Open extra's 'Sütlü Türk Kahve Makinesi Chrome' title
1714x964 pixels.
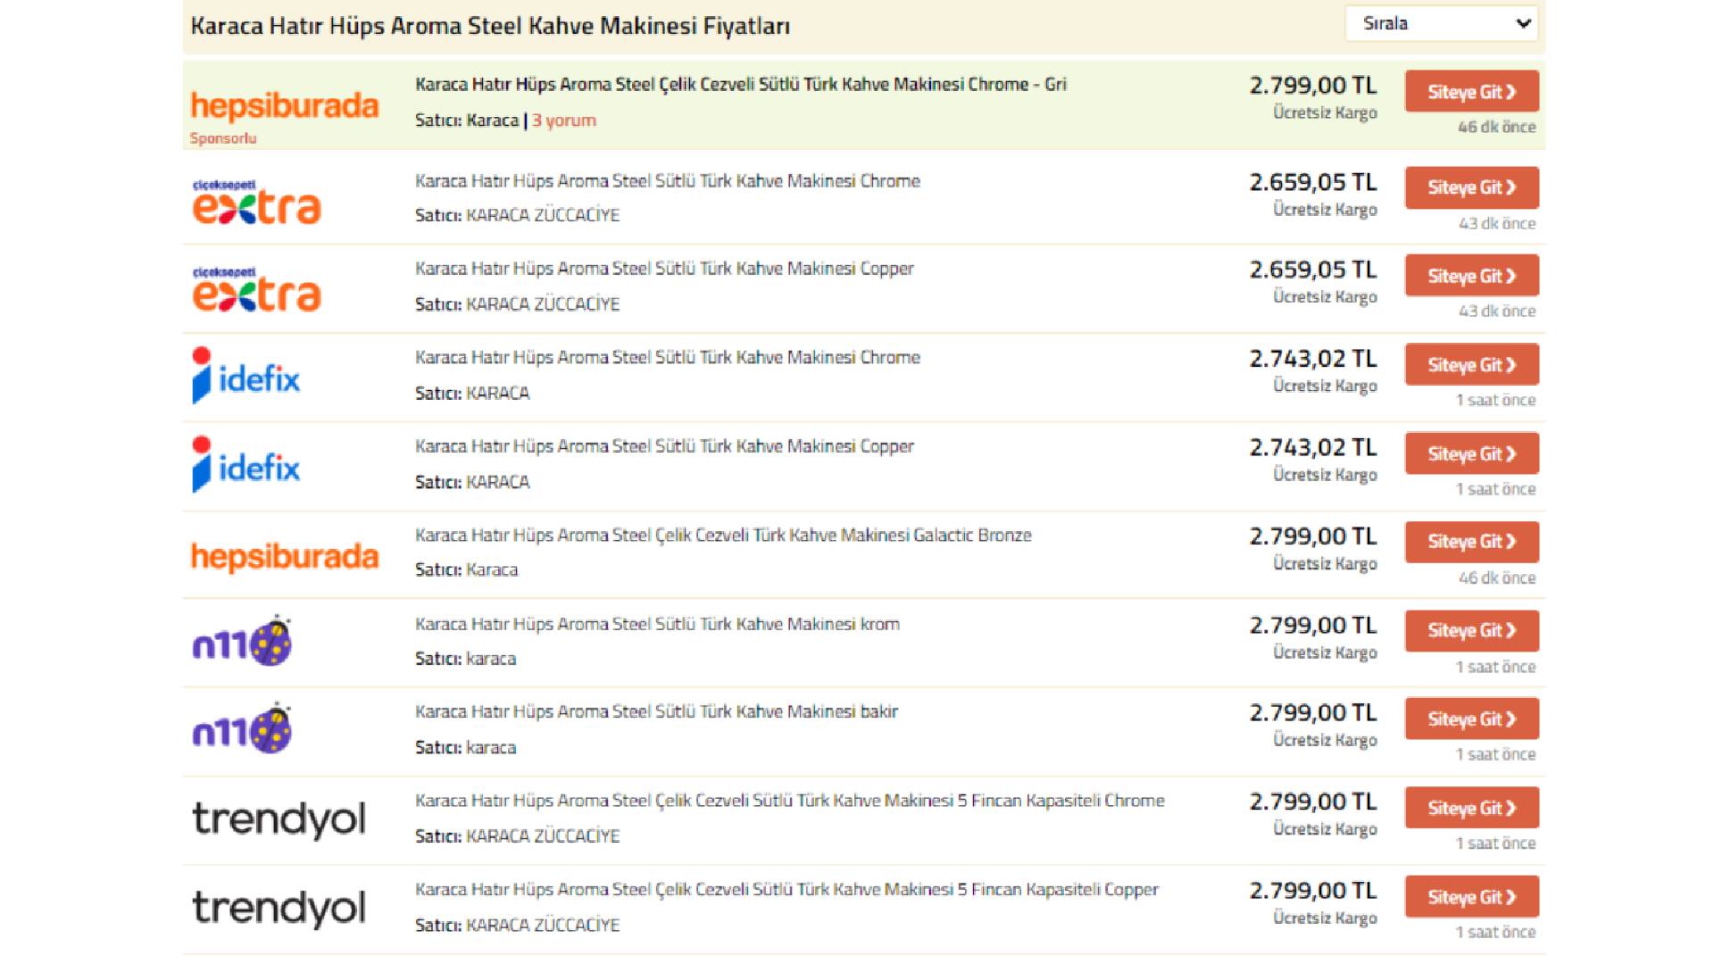[x=667, y=180]
